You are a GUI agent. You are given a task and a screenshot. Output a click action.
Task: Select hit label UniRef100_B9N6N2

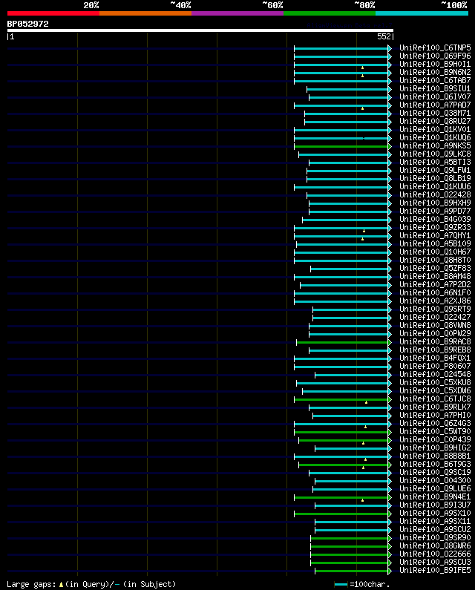coord(435,72)
